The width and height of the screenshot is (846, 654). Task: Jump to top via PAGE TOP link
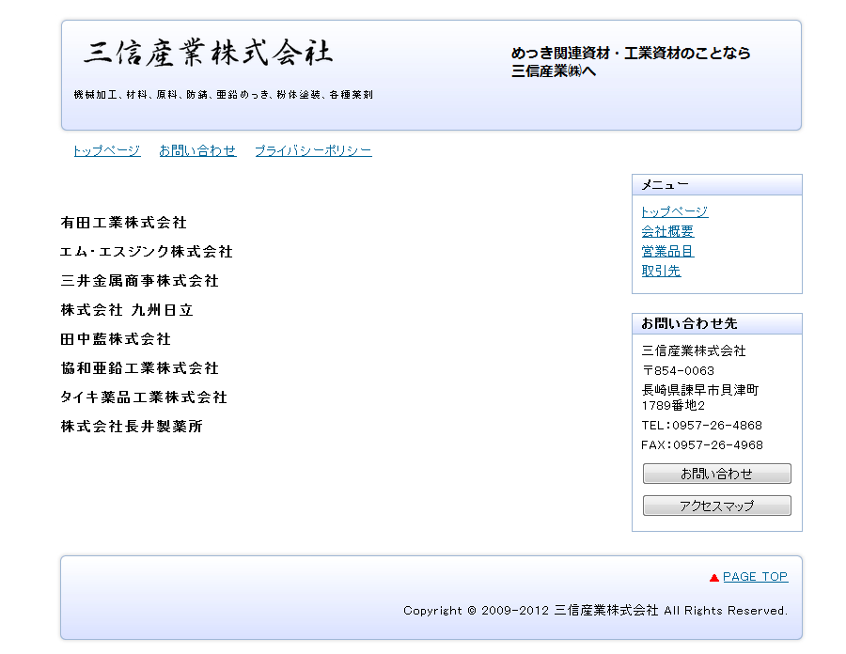(x=755, y=577)
